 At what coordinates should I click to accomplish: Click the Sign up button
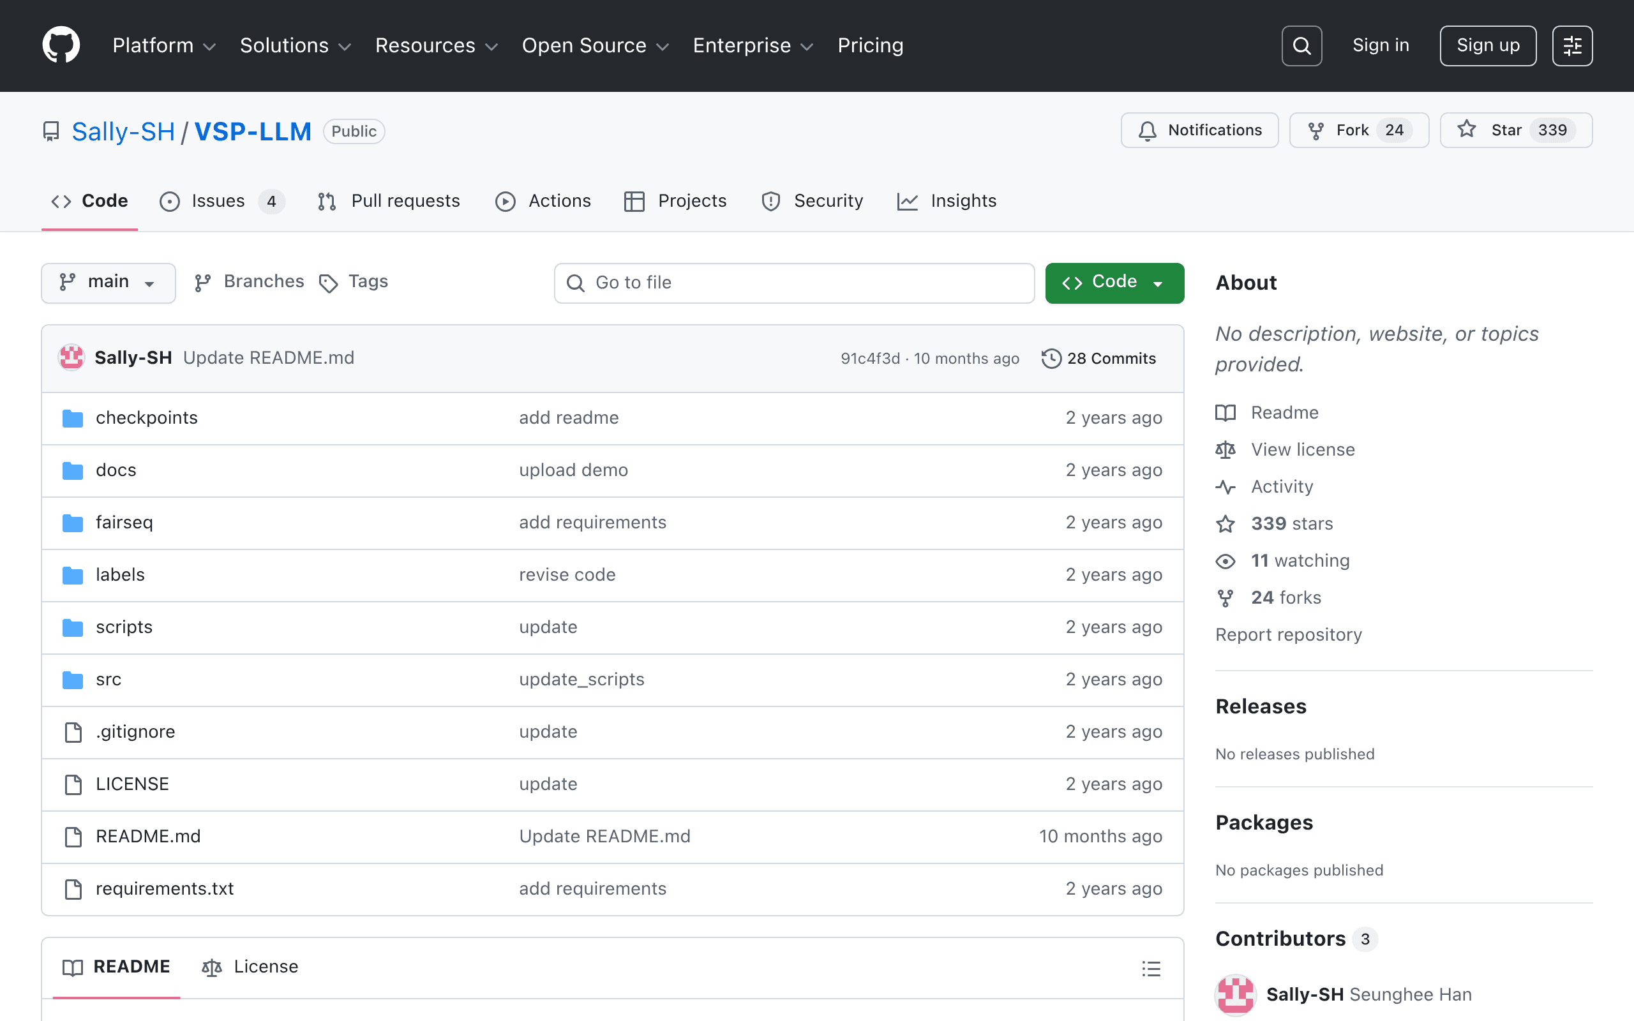tap(1487, 45)
